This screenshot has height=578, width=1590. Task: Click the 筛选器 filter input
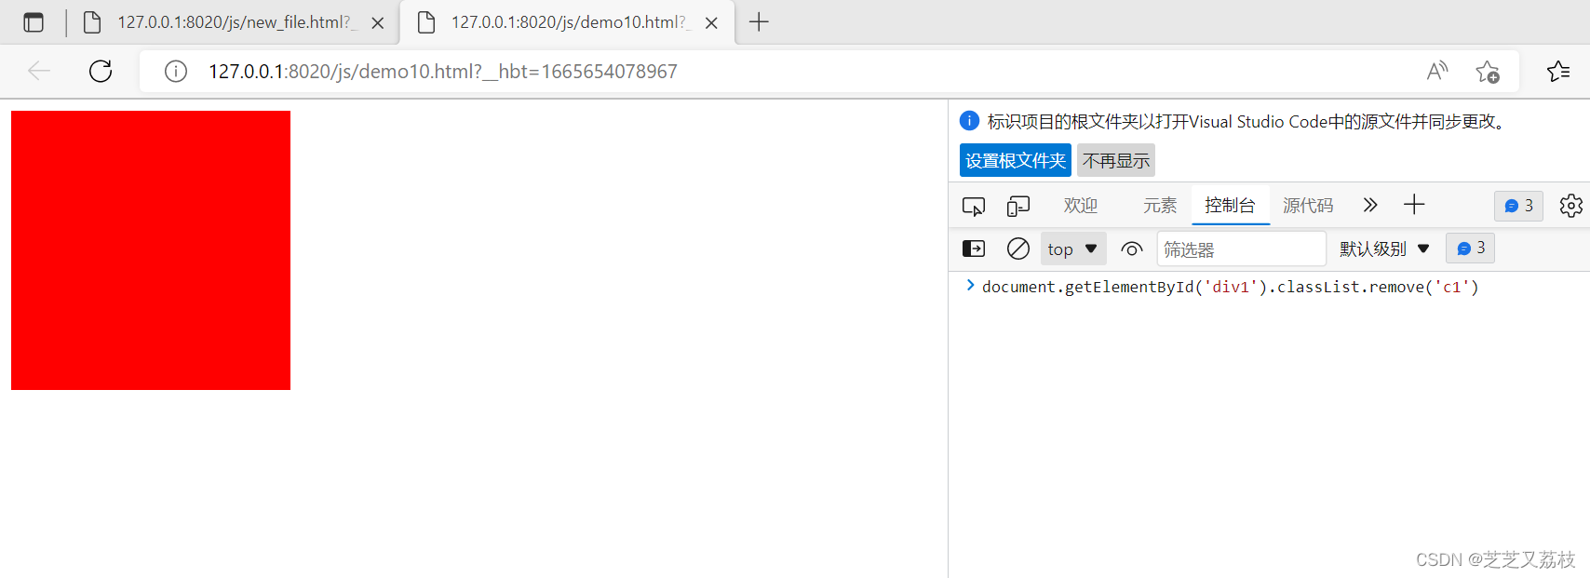pos(1241,249)
